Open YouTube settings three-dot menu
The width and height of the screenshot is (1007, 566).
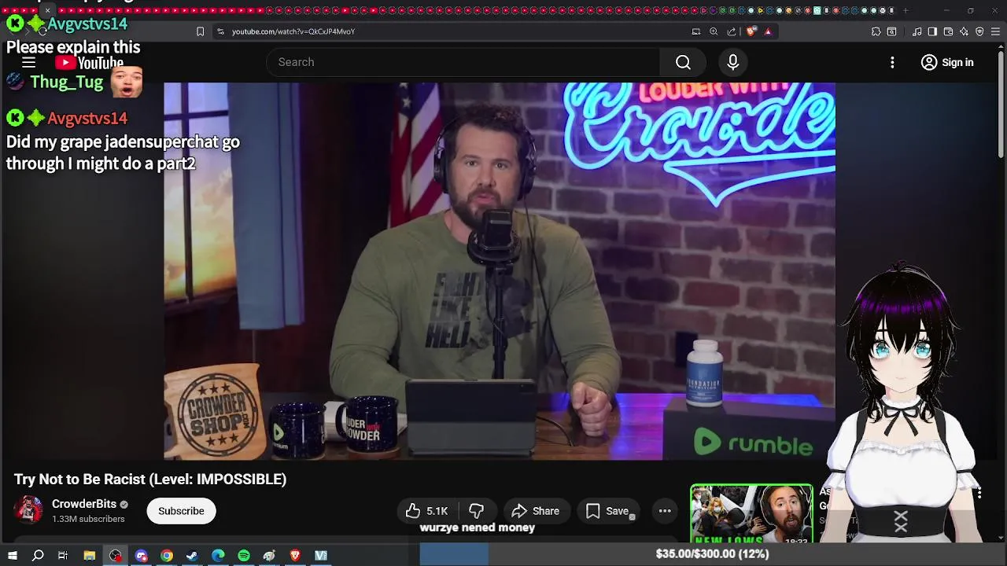pos(892,62)
